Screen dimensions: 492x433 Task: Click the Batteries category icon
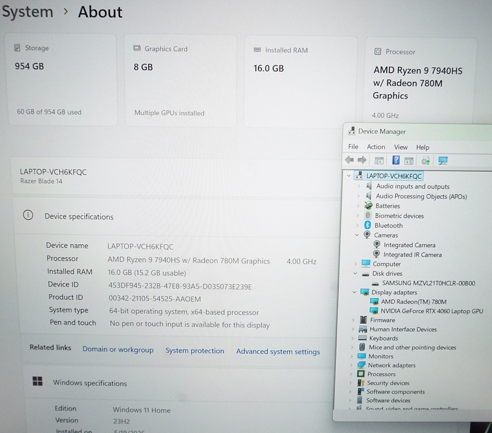coord(368,205)
